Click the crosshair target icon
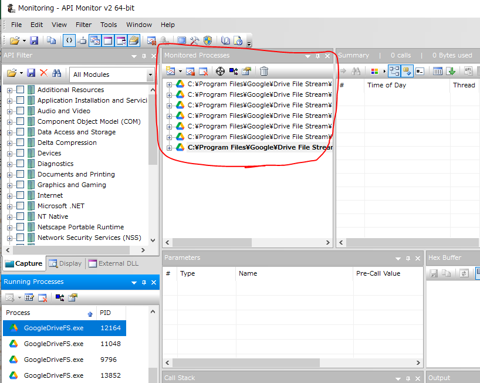 pos(220,72)
